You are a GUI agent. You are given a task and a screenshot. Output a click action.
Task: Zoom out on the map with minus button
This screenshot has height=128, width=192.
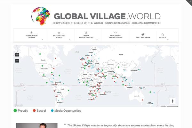point(17,60)
